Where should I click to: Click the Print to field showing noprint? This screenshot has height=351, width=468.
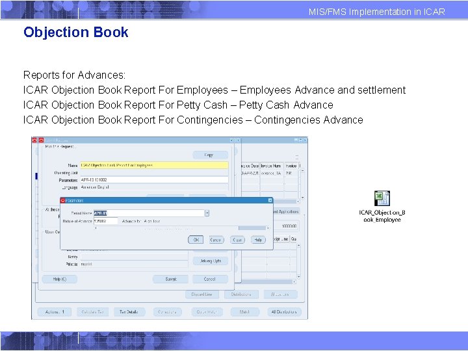135,264
